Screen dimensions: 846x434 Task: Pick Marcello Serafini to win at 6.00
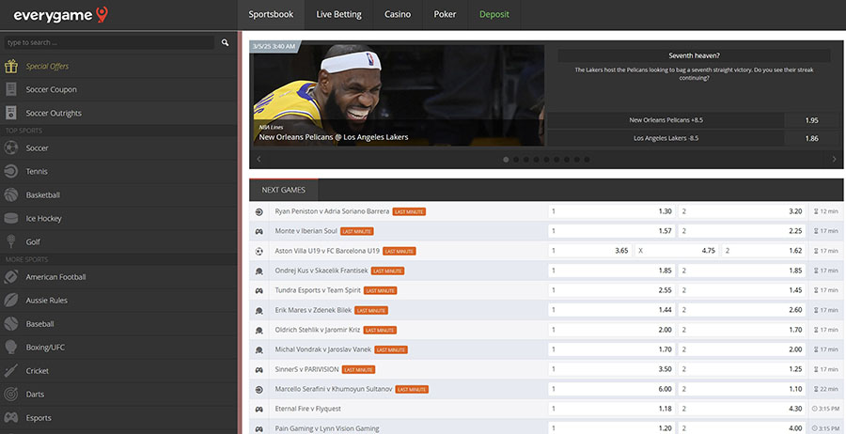tap(612, 389)
